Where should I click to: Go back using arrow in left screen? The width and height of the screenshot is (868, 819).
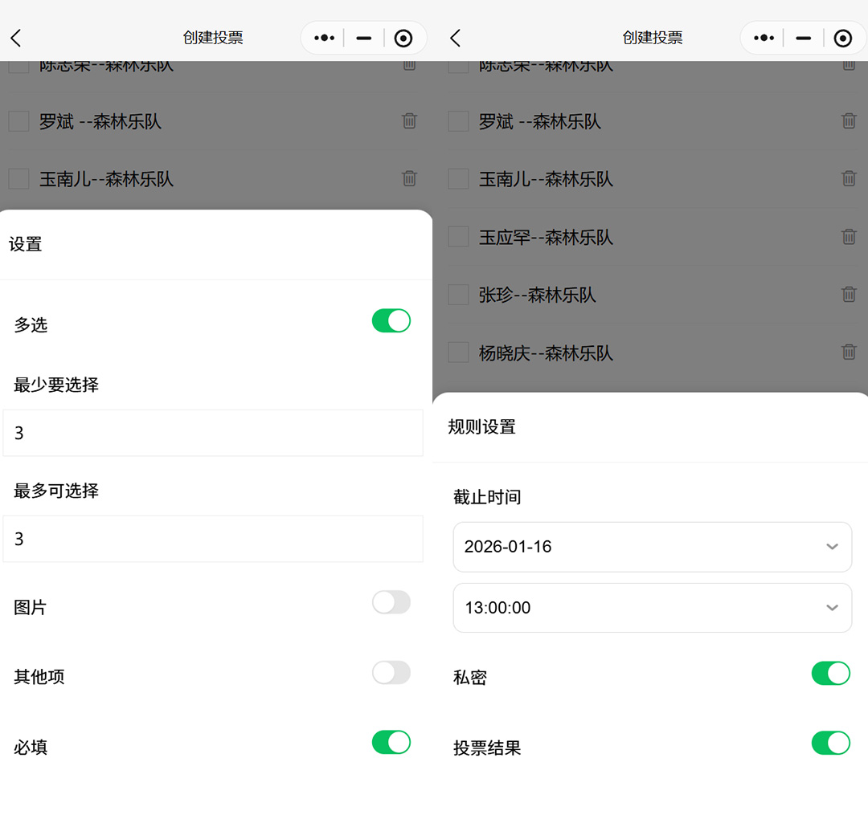[16, 38]
